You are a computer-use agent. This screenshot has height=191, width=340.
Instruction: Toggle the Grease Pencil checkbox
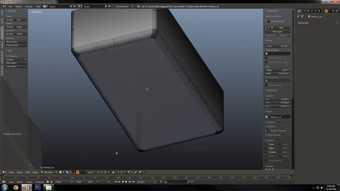(269, 21)
